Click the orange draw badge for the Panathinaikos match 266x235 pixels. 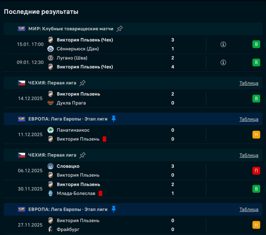coord(256,135)
